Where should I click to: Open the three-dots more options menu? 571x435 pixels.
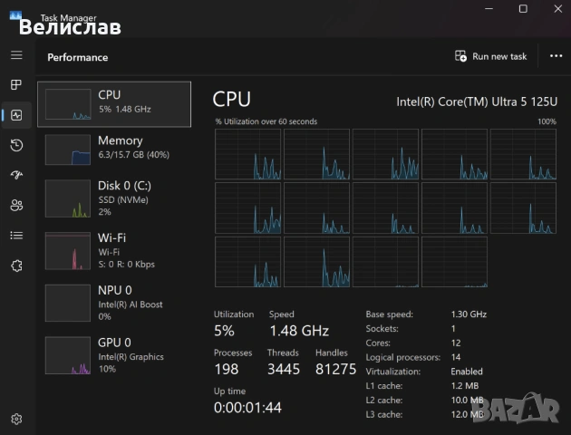[556, 56]
